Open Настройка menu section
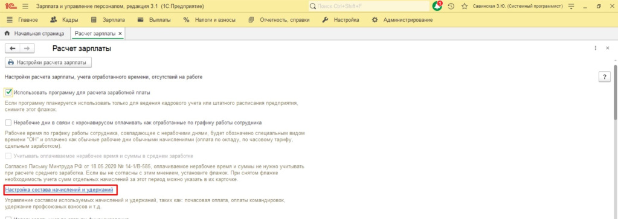 click(x=341, y=20)
